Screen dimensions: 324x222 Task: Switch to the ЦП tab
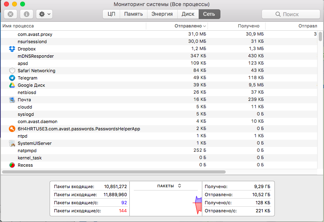[x=111, y=14]
